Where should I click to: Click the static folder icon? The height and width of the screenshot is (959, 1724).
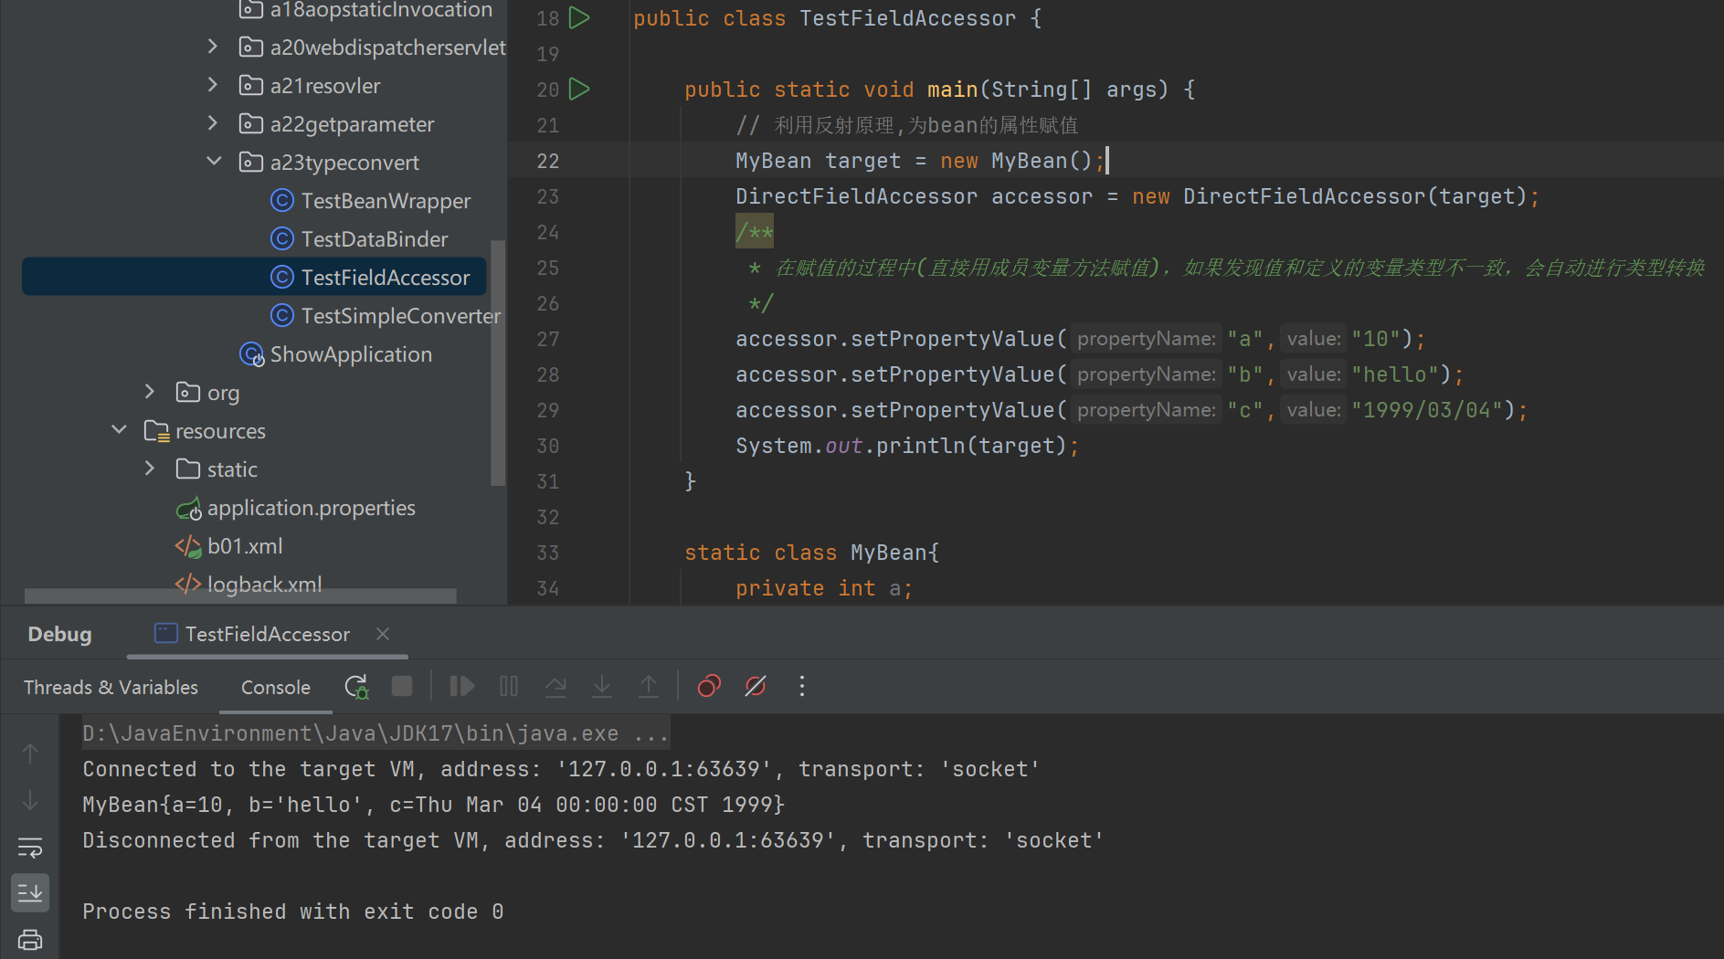[x=188, y=469]
